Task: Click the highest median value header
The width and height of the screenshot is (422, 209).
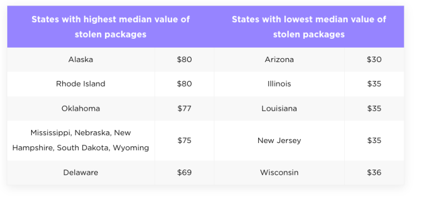Action: (110, 27)
